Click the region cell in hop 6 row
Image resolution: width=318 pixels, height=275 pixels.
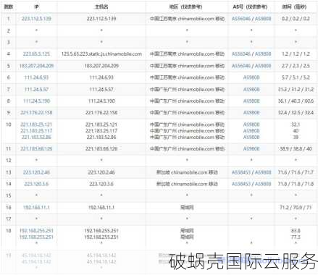pyautogui.click(x=187, y=77)
